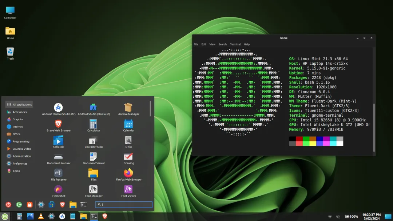Open the clock showing 10:20:37 PM
The height and width of the screenshot is (221, 393).
click(372, 217)
